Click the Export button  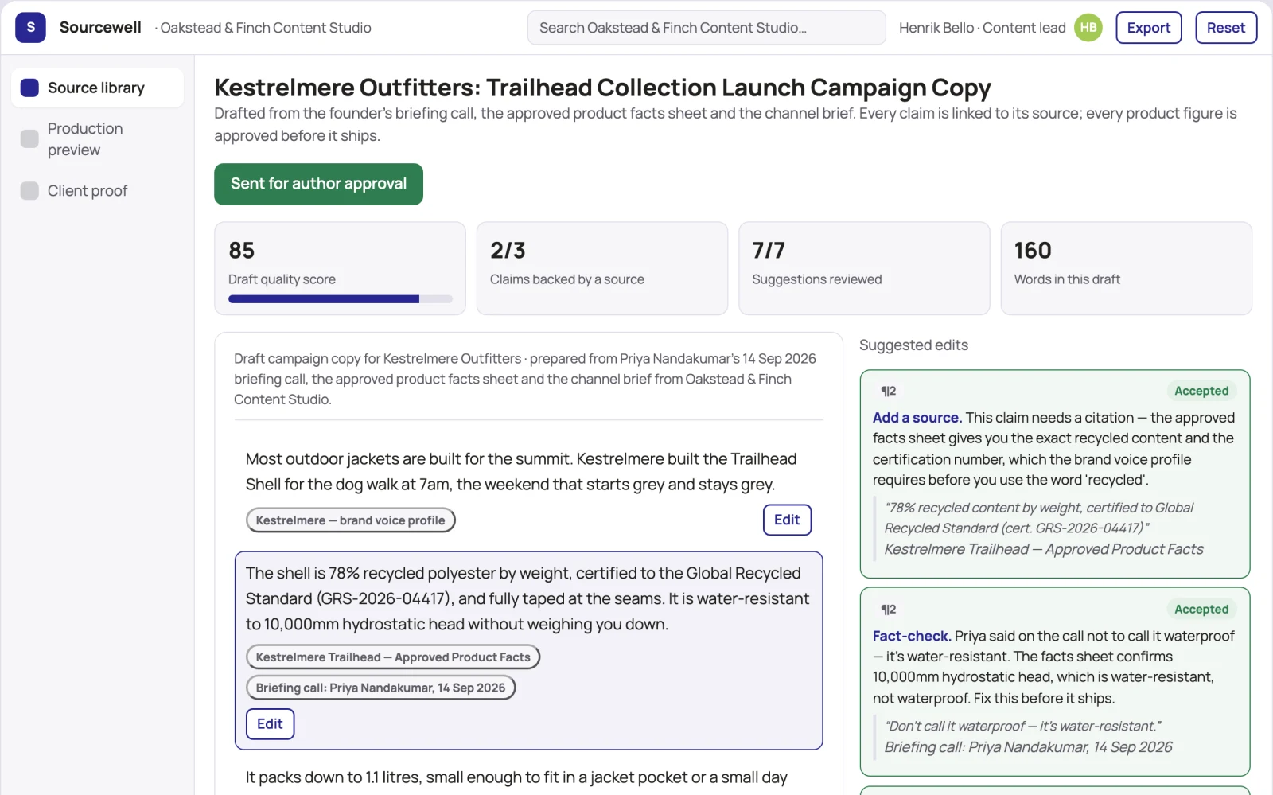pyautogui.click(x=1149, y=28)
